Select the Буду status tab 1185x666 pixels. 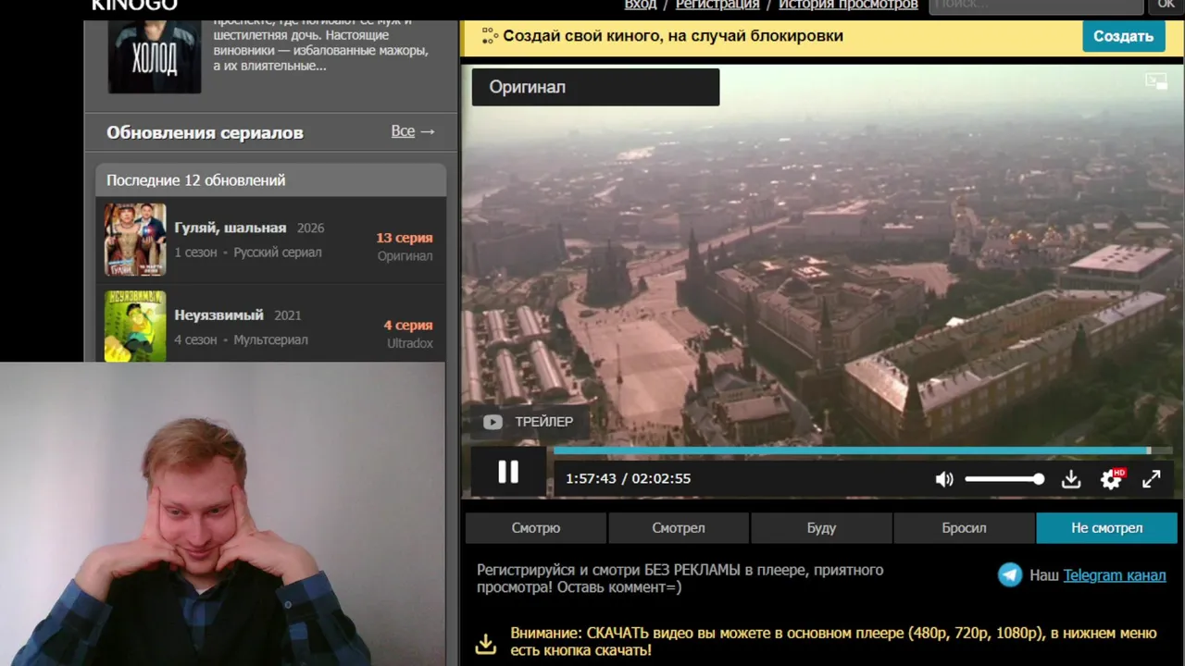click(821, 528)
